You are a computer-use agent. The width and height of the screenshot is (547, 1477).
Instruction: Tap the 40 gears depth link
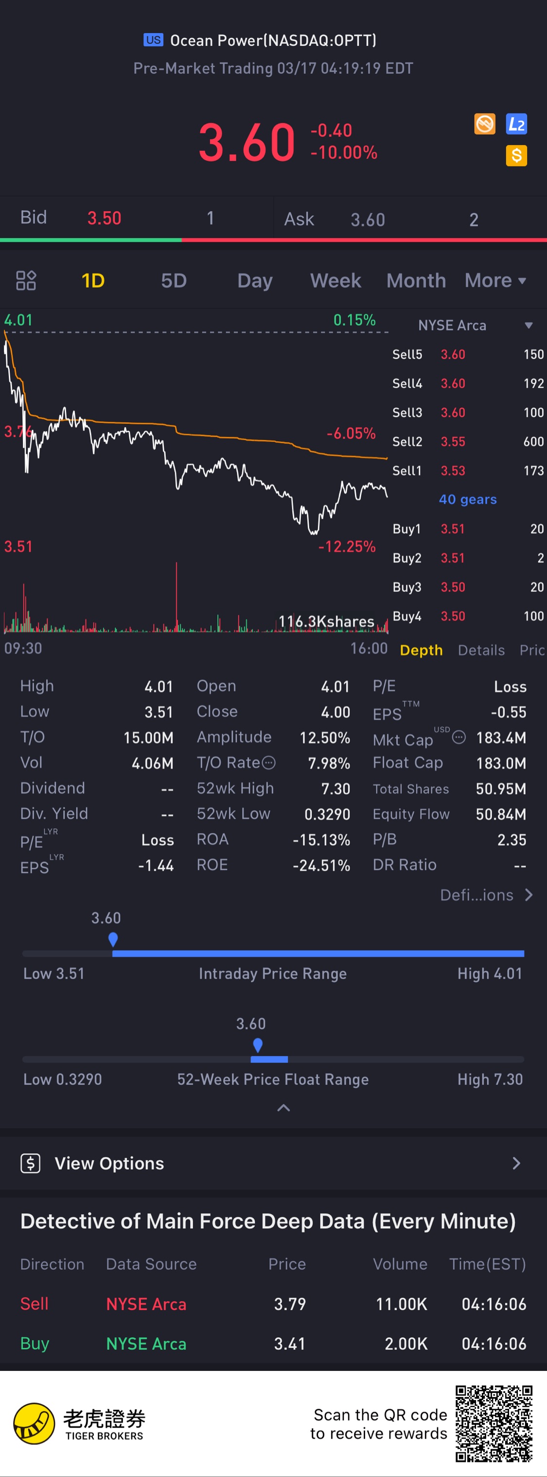[x=467, y=499]
